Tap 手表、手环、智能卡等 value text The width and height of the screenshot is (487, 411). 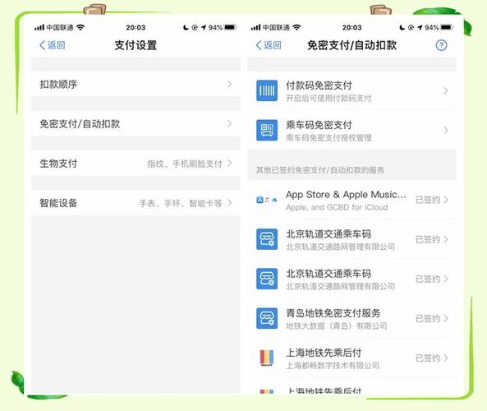181,203
